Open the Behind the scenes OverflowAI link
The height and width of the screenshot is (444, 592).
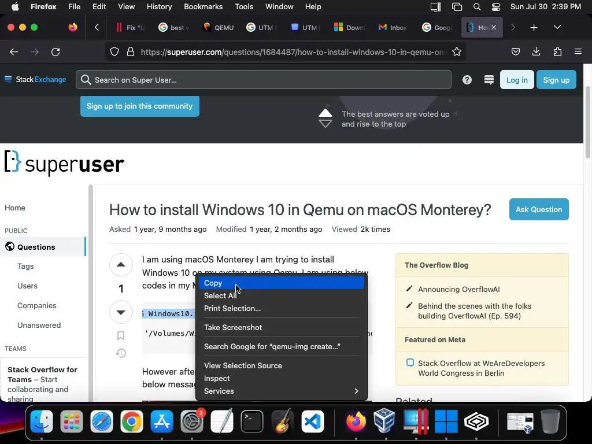[x=475, y=310]
